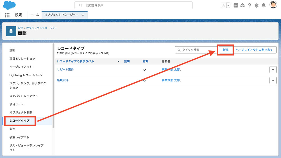Viewport: 281px width, 158px height.
Task: Open ページレイアウト in the sidebar
Action: [x=21, y=67]
